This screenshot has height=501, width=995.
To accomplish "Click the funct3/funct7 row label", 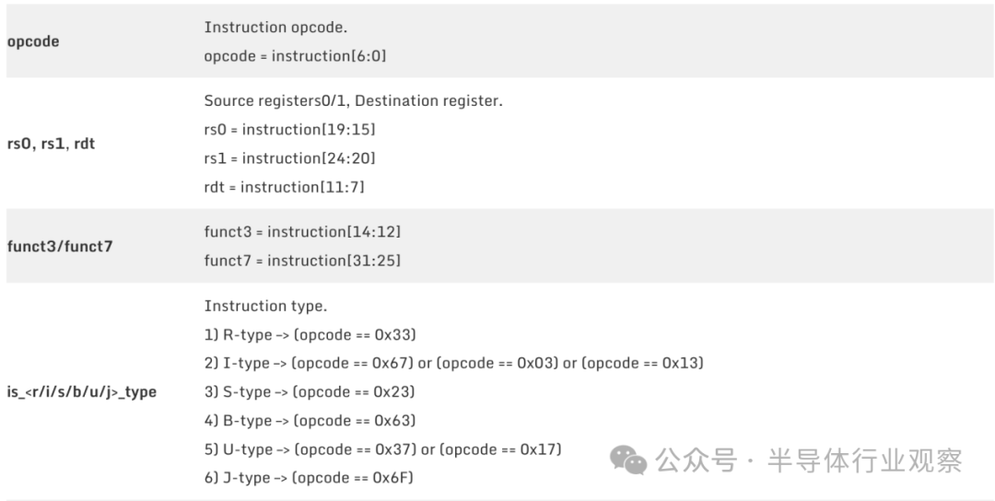I will (60, 246).
